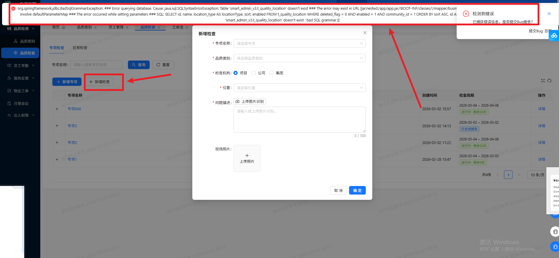Click the 员工考勤 icon in sidebar

(9, 66)
